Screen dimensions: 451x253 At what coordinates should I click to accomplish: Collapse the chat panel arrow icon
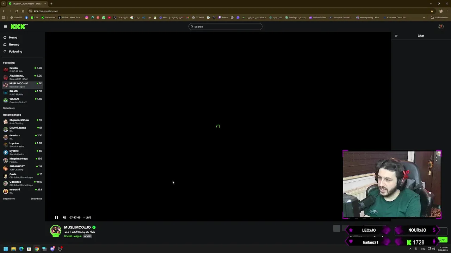[396, 36]
